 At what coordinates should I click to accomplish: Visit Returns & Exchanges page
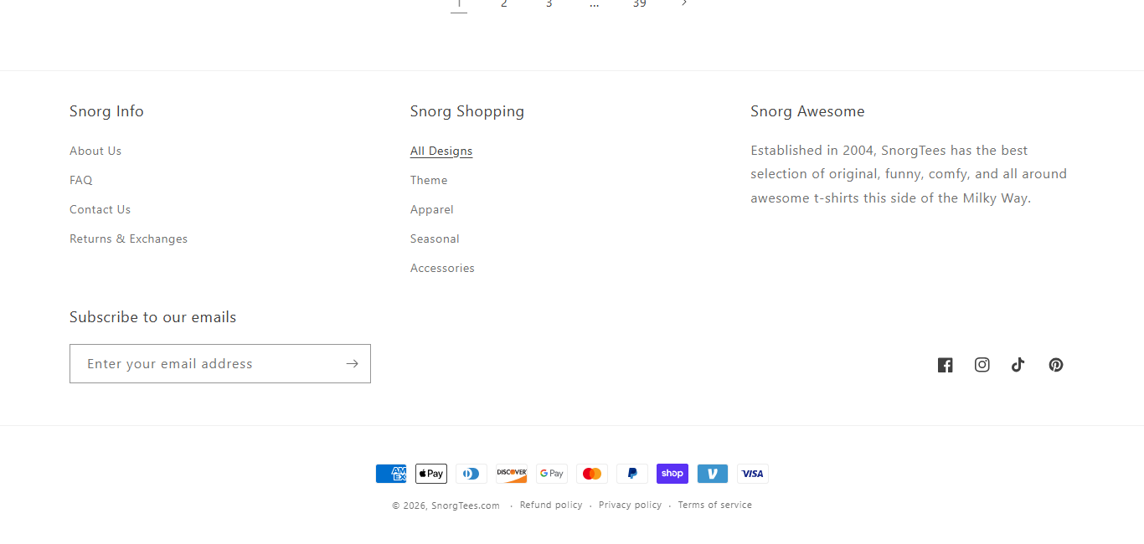(128, 239)
